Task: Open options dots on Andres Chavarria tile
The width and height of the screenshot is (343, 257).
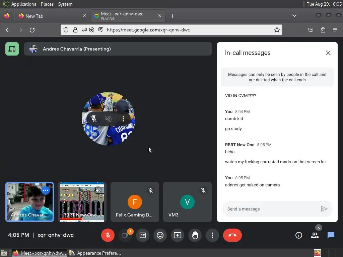Action: click(46, 190)
